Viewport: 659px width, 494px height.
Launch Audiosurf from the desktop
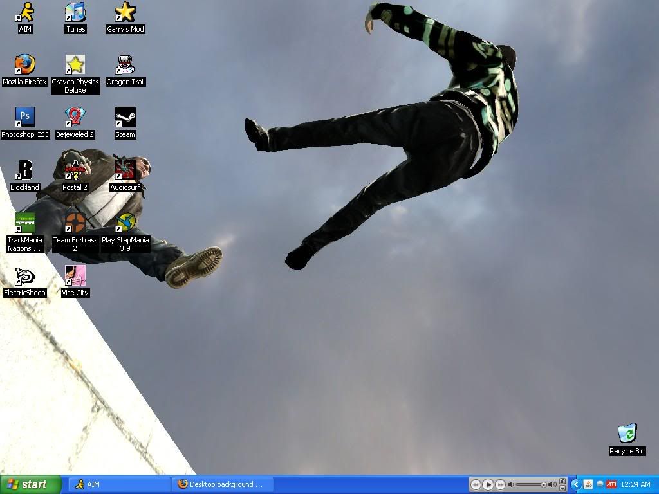(x=125, y=170)
